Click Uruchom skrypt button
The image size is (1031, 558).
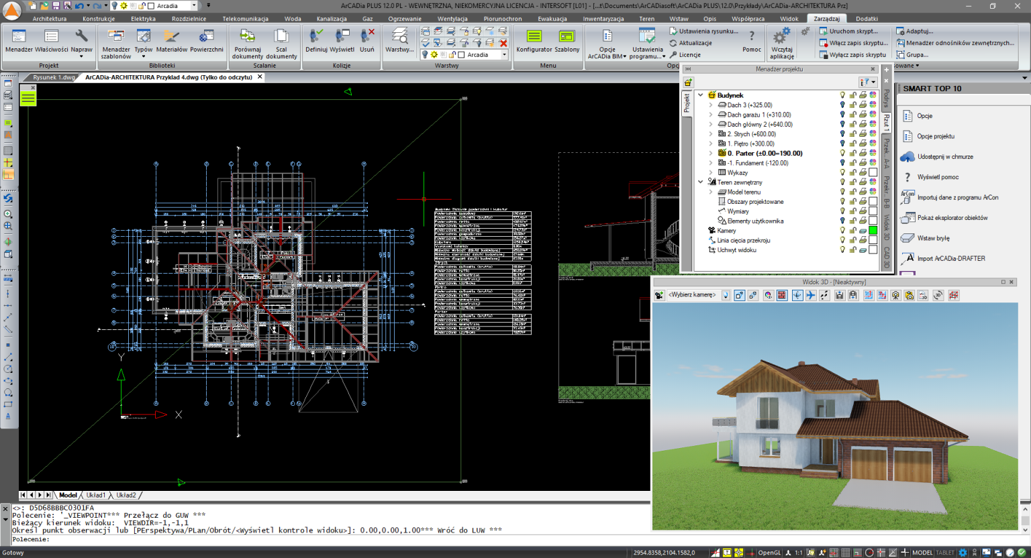852,32
